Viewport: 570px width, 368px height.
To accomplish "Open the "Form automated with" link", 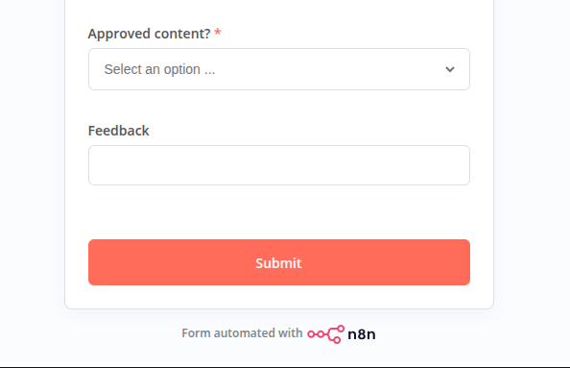I will (x=242, y=333).
